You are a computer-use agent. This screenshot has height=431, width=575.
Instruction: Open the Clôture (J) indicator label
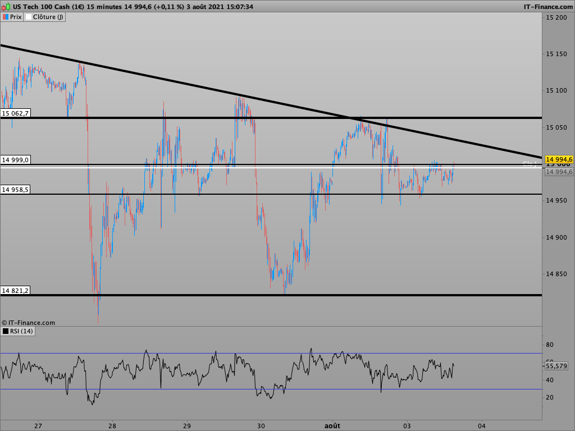[x=44, y=17]
